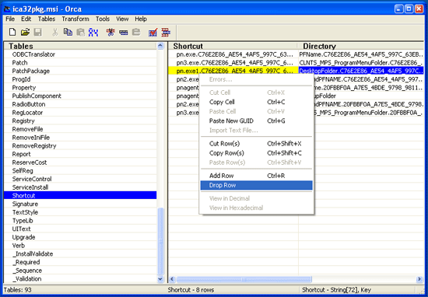Select the RemoveFile table
Viewport: 428px width, 297px height.
[80, 129]
